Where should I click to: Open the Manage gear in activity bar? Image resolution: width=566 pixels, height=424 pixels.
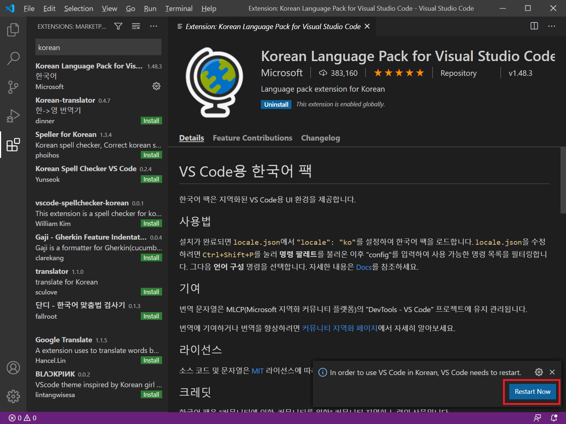13,396
